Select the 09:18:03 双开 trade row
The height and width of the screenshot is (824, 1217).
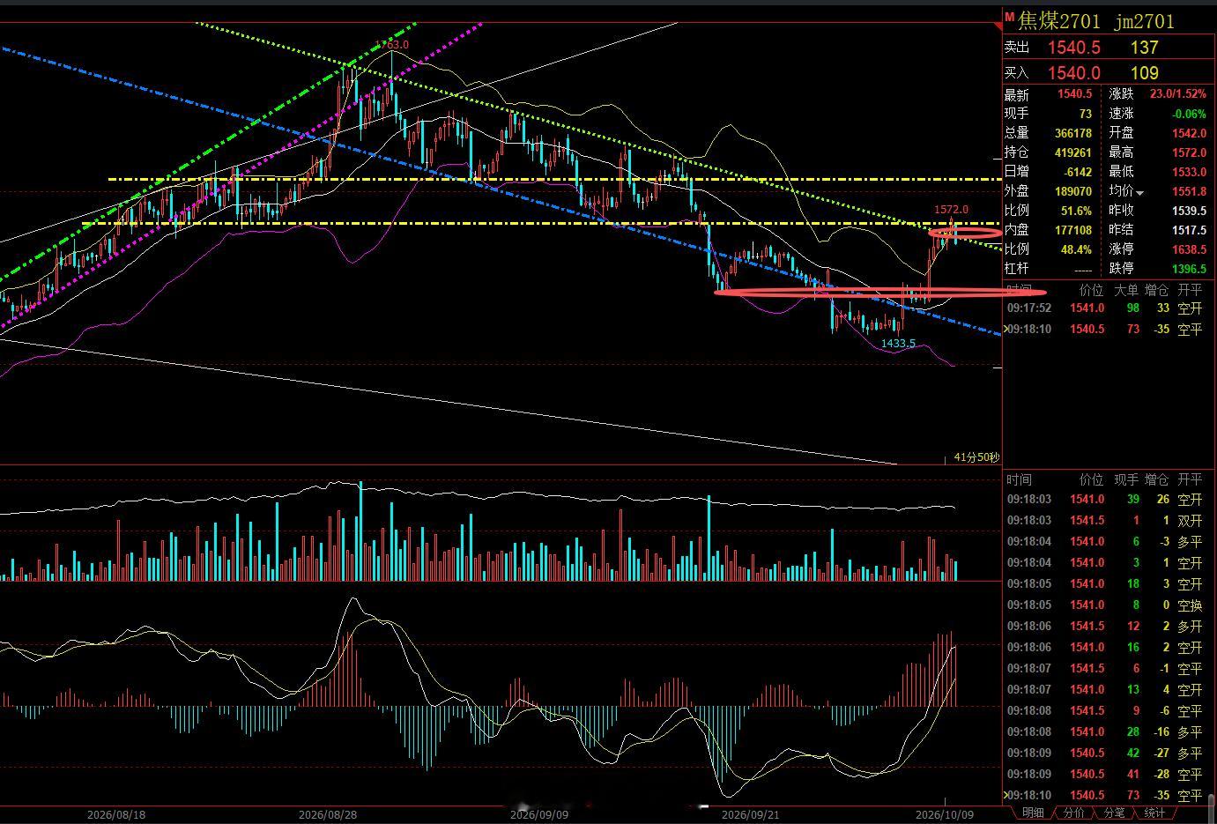(x=1109, y=520)
